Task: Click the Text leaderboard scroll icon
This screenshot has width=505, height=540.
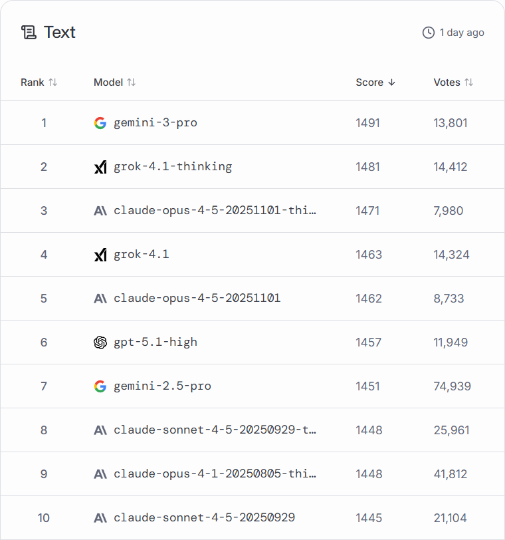Action: [x=29, y=33]
